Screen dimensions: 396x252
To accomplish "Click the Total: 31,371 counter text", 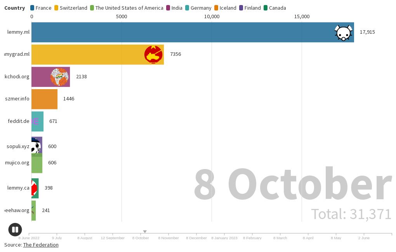I will point(351,214).
